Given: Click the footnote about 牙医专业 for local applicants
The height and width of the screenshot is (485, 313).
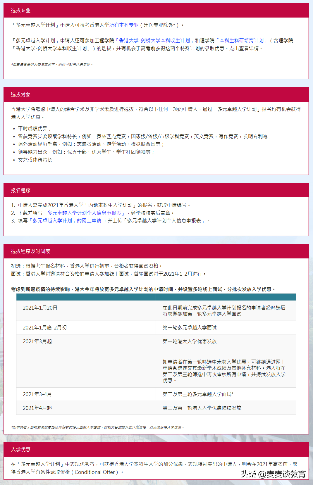Looking at the screenshot, I should pyautogui.click(x=52, y=65).
